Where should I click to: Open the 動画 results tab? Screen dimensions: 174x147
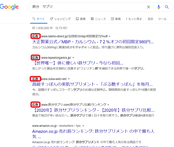pos(116,19)
